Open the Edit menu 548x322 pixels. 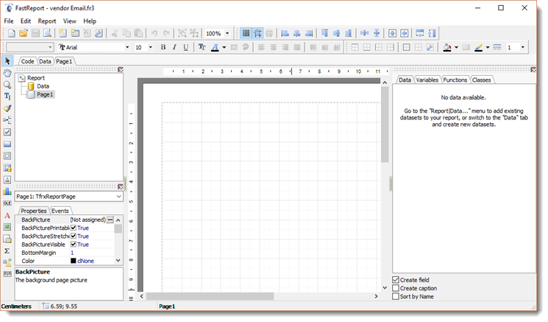click(x=26, y=21)
